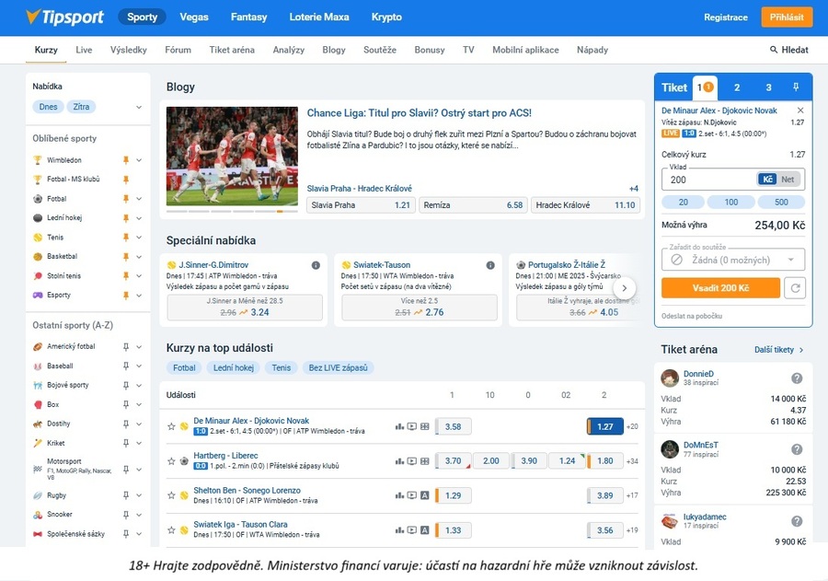This screenshot has height=581, width=828.
Task: Open the Fantasy section
Action: (x=248, y=17)
